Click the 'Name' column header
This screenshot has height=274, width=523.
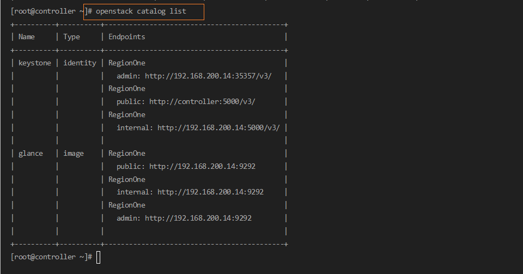[26, 37]
